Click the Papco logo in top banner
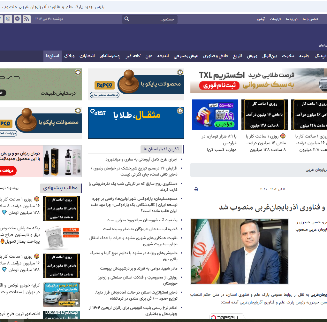Screen dimensions: 327x322 point(104,85)
